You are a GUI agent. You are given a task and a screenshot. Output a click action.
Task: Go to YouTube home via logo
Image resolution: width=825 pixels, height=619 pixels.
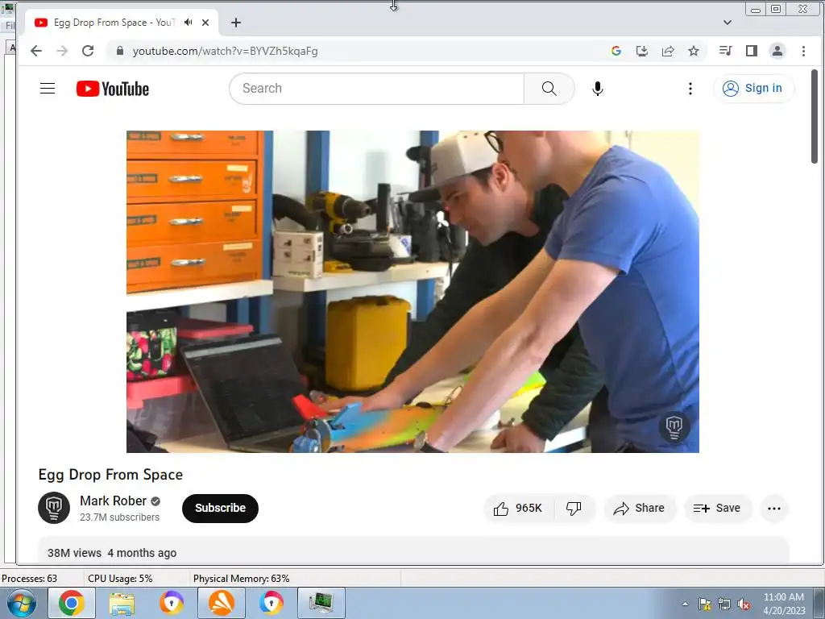[113, 89]
